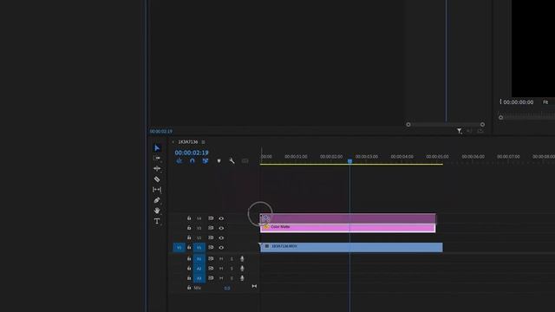Image resolution: width=555 pixels, height=312 pixels.
Task: Toggle Linked Selection in timeline
Action: pos(206,161)
